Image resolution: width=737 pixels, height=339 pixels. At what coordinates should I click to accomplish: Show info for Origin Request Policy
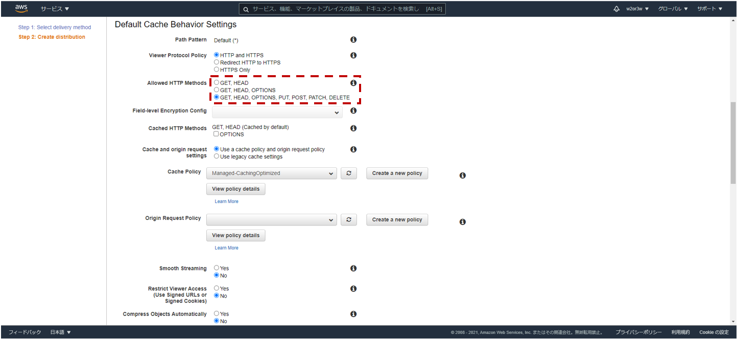click(x=462, y=222)
